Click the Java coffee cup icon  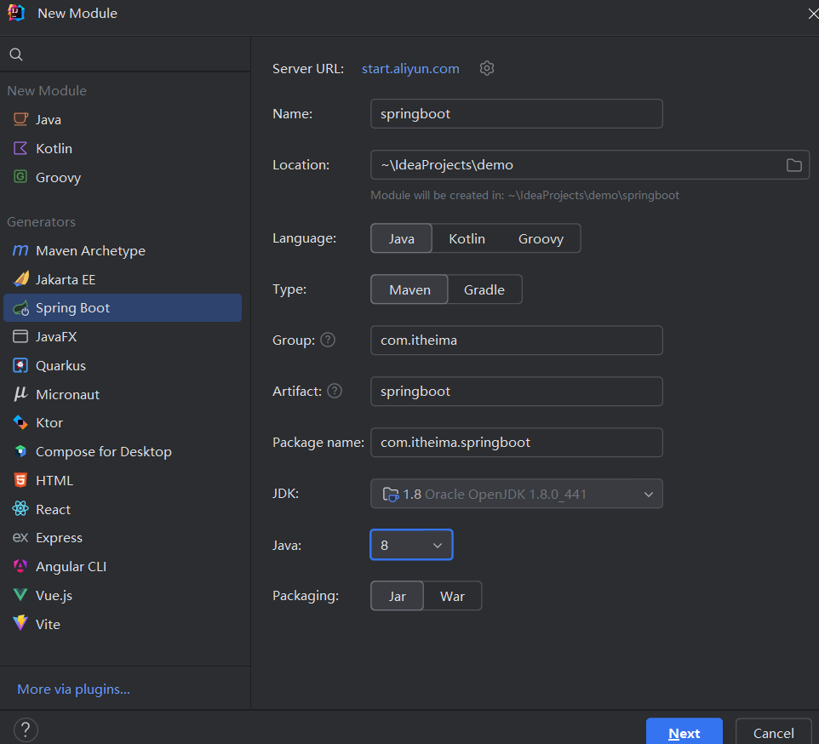pos(20,119)
